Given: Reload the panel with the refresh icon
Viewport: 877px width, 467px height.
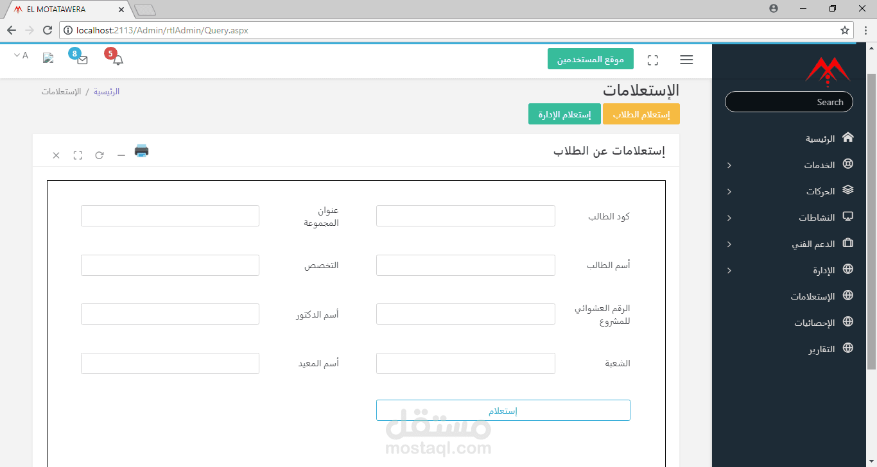Looking at the screenshot, I should [100, 155].
